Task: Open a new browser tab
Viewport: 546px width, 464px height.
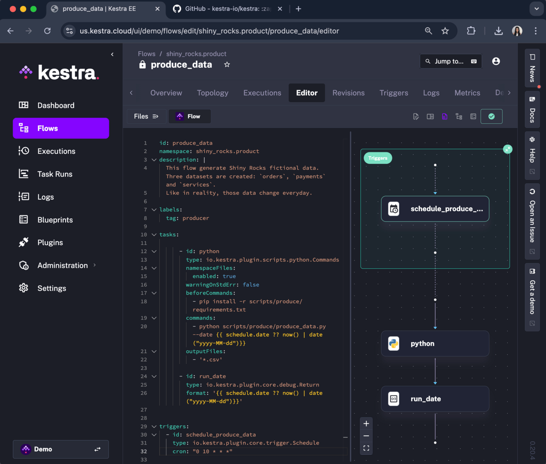Action: tap(298, 8)
